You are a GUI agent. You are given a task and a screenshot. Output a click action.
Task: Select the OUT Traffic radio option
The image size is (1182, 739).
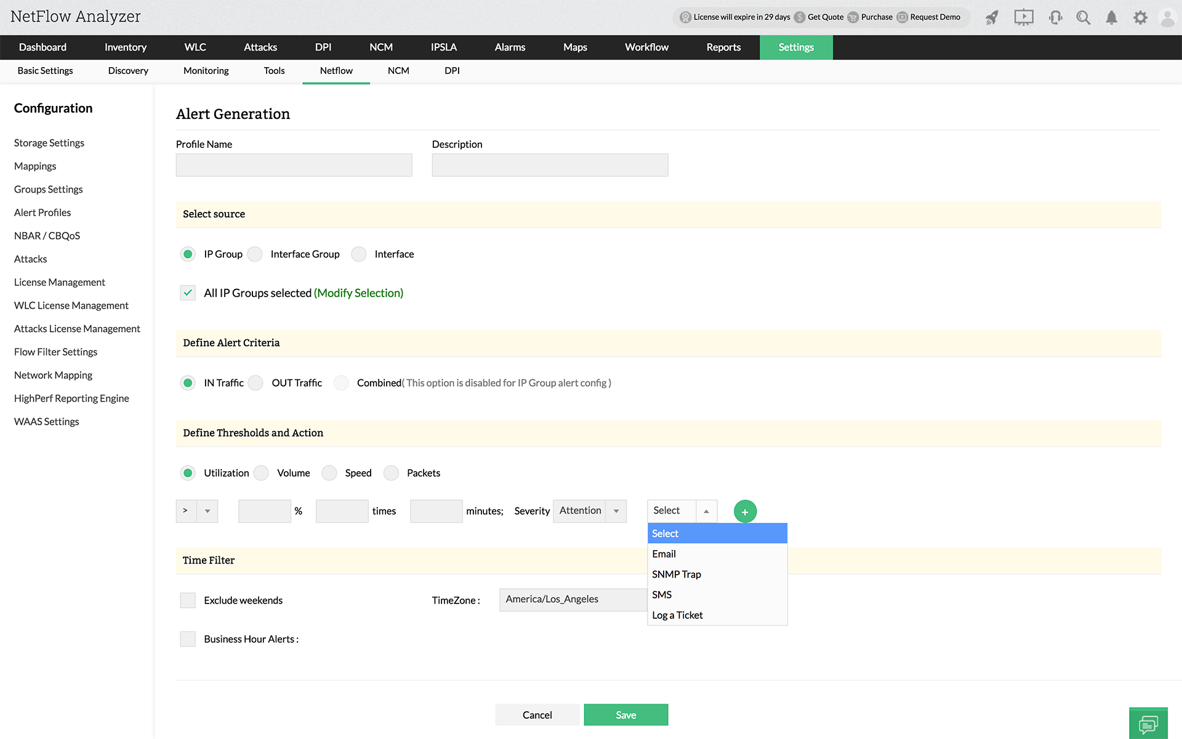pyautogui.click(x=256, y=383)
